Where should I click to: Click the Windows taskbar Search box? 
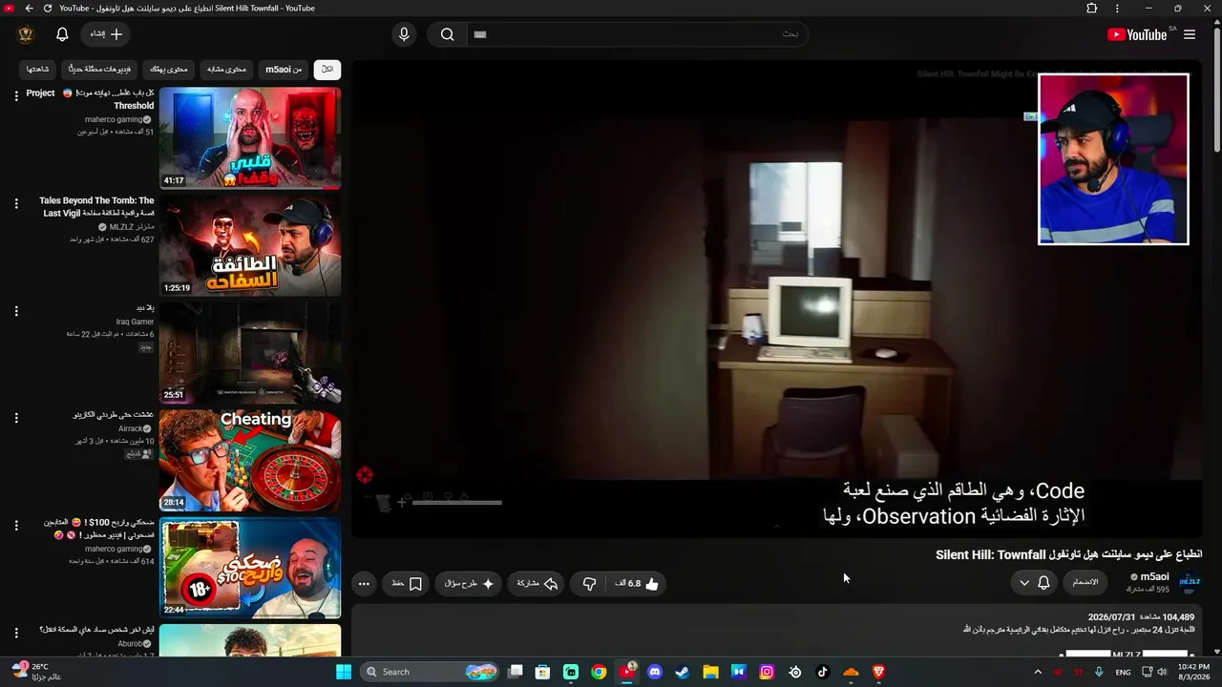pyautogui.click(x=432, y=672)
